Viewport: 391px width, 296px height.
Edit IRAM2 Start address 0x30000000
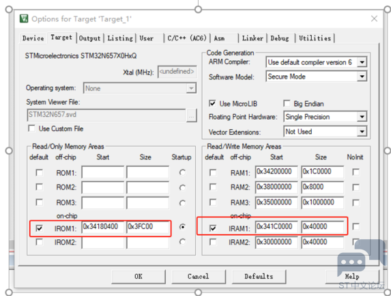[x=276, y=242]
